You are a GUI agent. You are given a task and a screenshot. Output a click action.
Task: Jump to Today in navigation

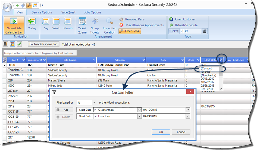coord(32,24)
